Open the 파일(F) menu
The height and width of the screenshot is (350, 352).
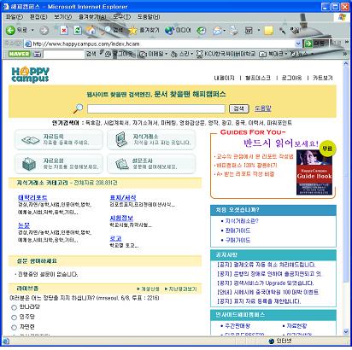[15, 17]
